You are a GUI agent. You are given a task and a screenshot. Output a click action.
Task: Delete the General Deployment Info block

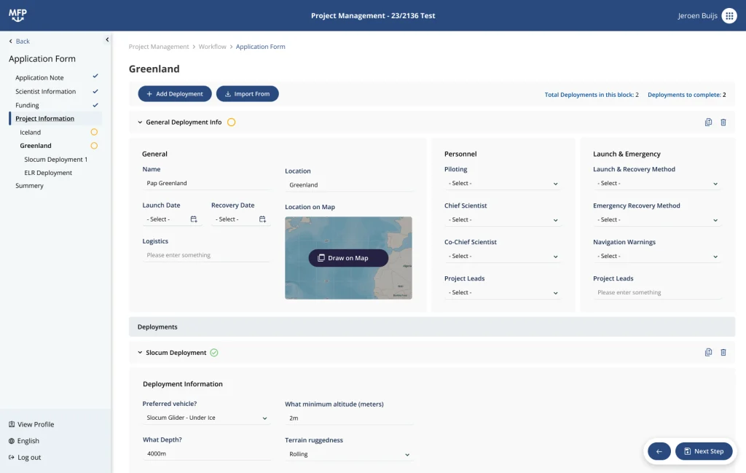click(x=723, y=122)
